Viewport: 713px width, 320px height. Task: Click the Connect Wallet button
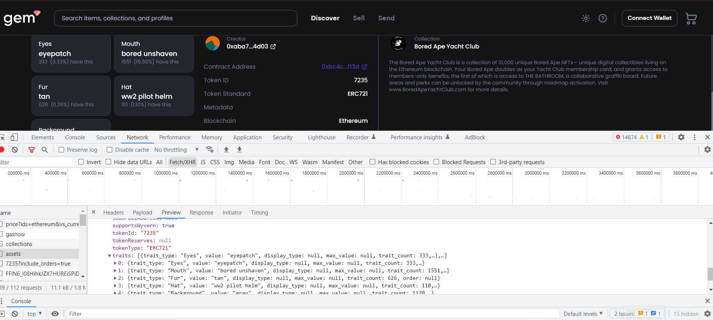tap(650, 18)
